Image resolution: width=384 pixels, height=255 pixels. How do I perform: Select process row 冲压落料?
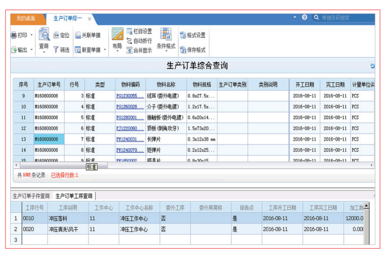(187, 219)
